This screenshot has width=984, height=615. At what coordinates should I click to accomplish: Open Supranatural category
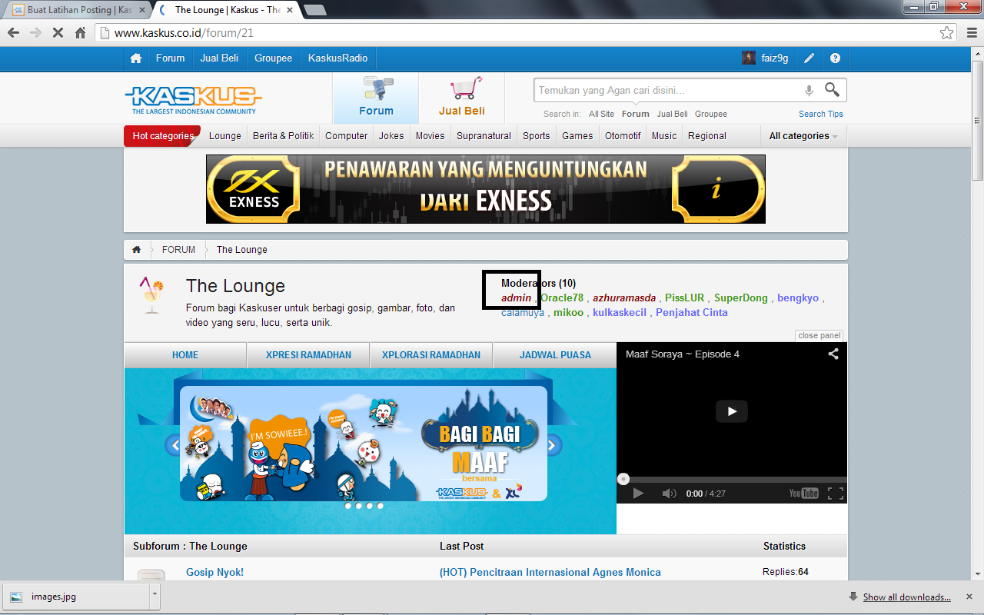point(484,136)
